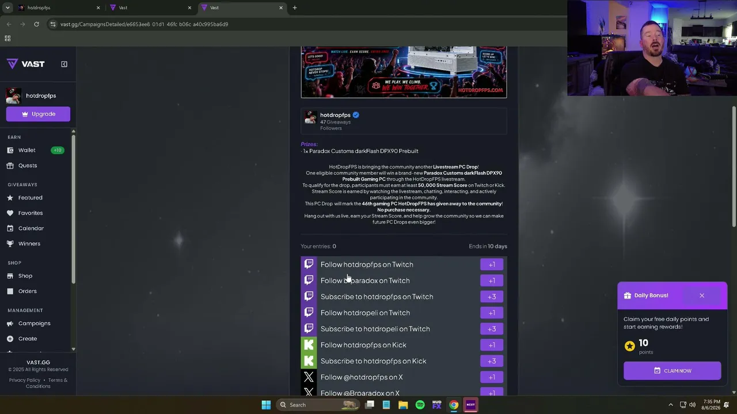Viewport: 737px width, 414px height.
Task: Open Spotify from the taskbar
Action: tap(420, 405)
